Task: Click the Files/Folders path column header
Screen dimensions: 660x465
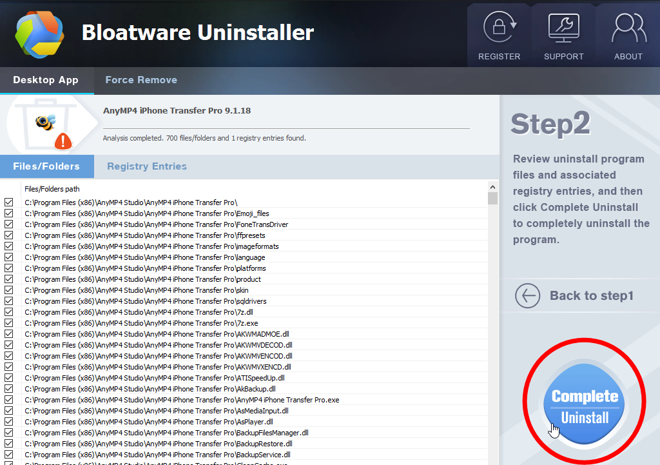Action: pyautogui.click(x=52, y=189)
